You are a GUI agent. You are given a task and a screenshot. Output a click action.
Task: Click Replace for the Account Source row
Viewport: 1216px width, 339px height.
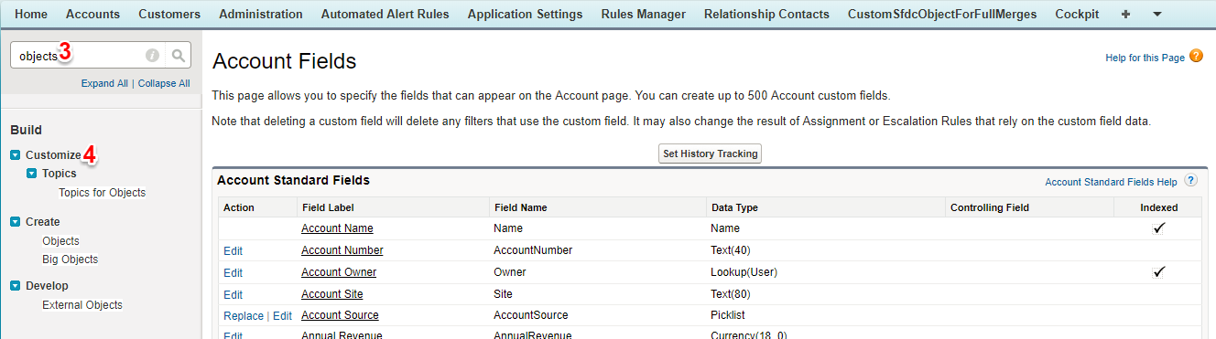click(x=244, y=316)
